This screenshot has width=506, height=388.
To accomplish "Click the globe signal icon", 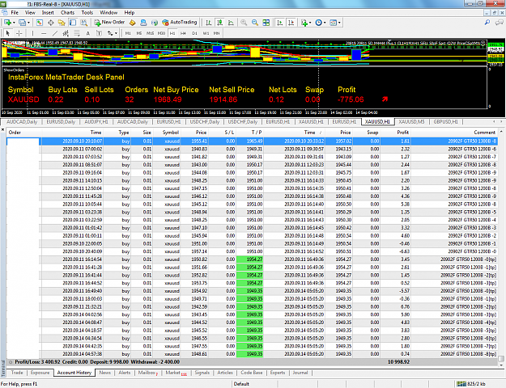I will (155, 23).
